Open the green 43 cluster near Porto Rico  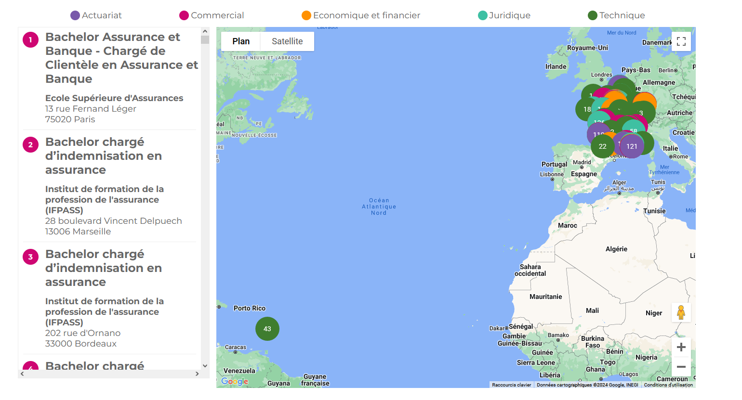tap(267, 329)
